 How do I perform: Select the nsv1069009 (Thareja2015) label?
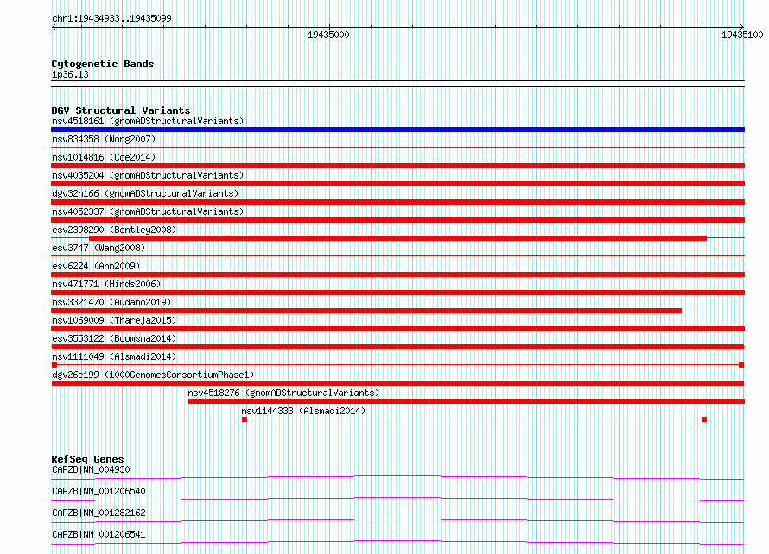114,320
